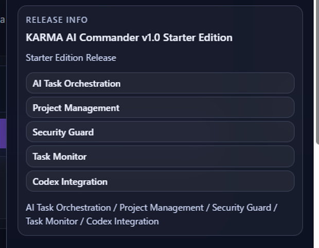319x248 pixels.
Task: Click the RELEASE INFO section label
Action: [57, 20]
